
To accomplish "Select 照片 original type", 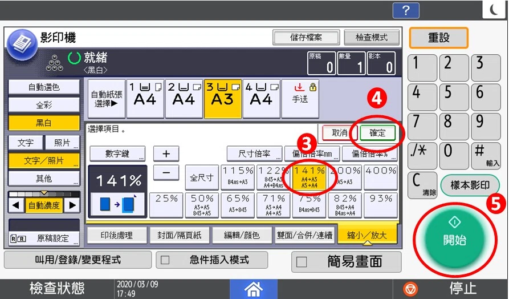I will tap(62, 143).
